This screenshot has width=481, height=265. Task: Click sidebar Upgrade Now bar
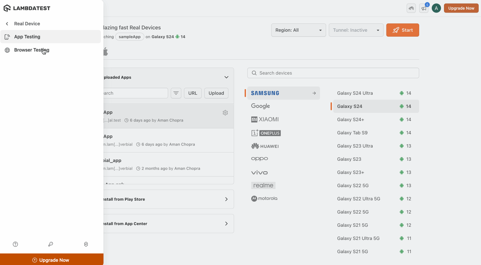pyautogui.click(x=52, y=259)
